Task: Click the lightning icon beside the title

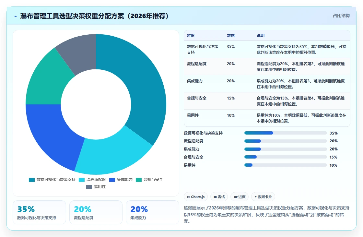Action: pos(16,16)
